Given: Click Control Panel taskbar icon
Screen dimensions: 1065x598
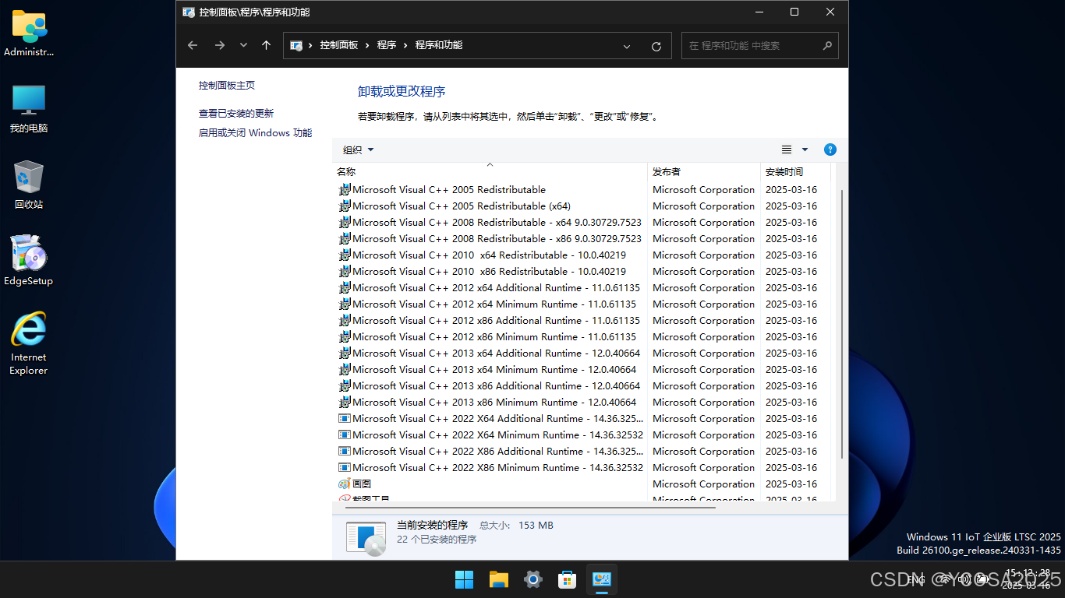Looking at the screenshot, I should point(602,579).
